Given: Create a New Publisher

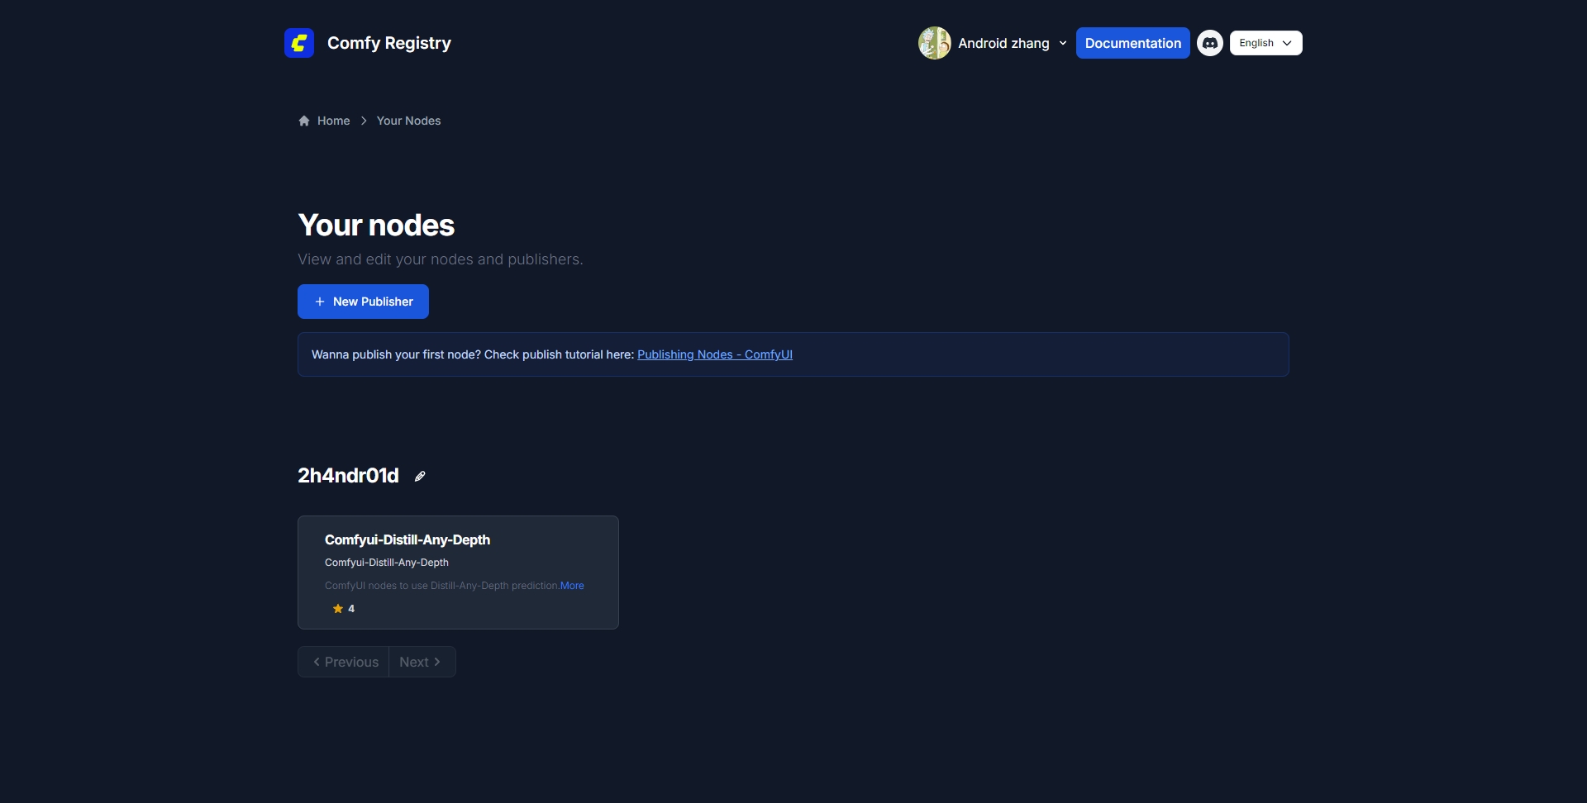Looking at the screenshot, I should coord(363,302).
